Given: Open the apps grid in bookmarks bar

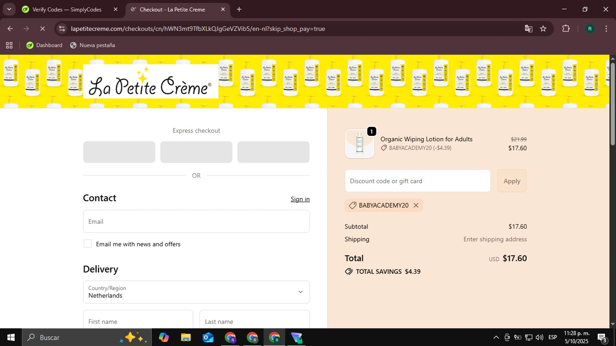Looking at the screenshot, I should 9,46.
